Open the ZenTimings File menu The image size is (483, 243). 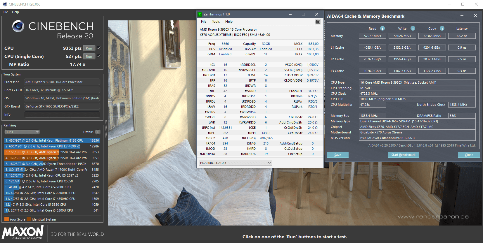[204, 22]
